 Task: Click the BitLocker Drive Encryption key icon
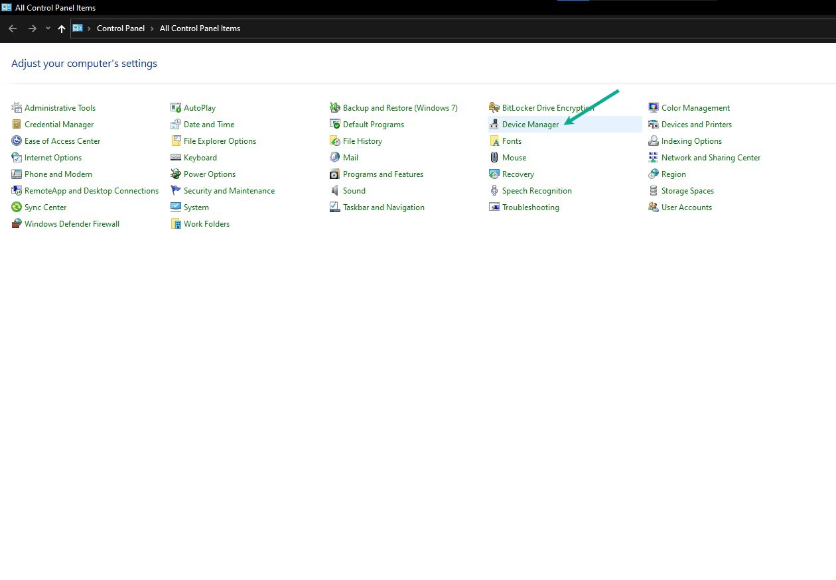click(x=494, y=107)
